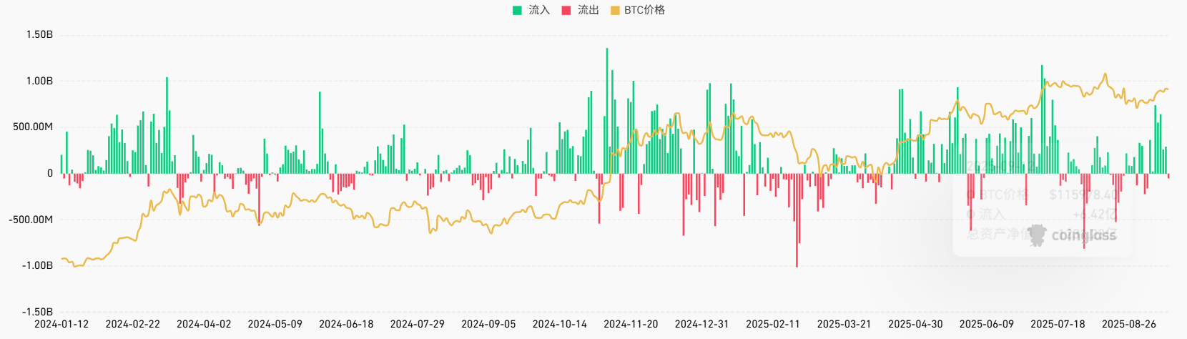The width and height of the screenshot is (1187, 339).
Task: Click the yellow BTC价格 legend swatch
Action: [x=615, y=10]
